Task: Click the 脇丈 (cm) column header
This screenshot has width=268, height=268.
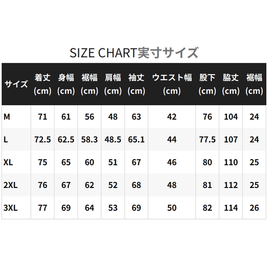Action: click(231, 84)
